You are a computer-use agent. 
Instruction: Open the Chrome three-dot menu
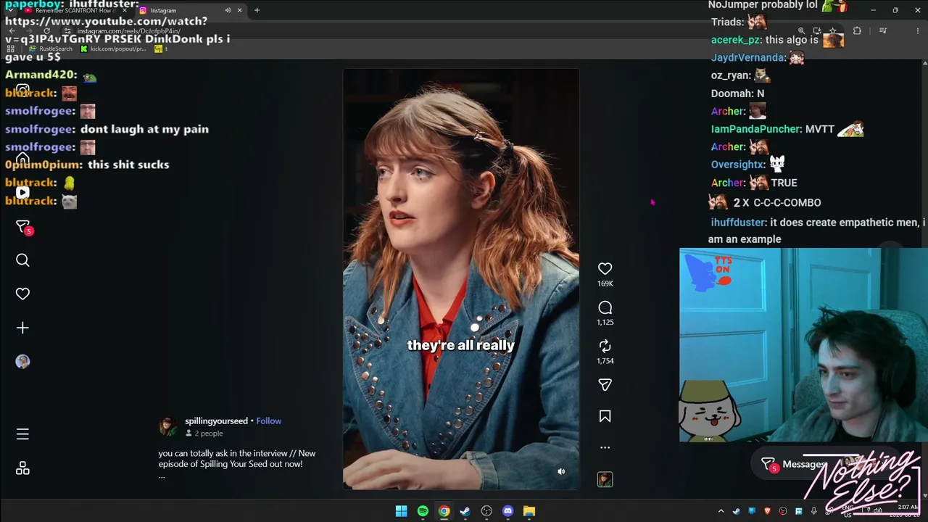918,31
